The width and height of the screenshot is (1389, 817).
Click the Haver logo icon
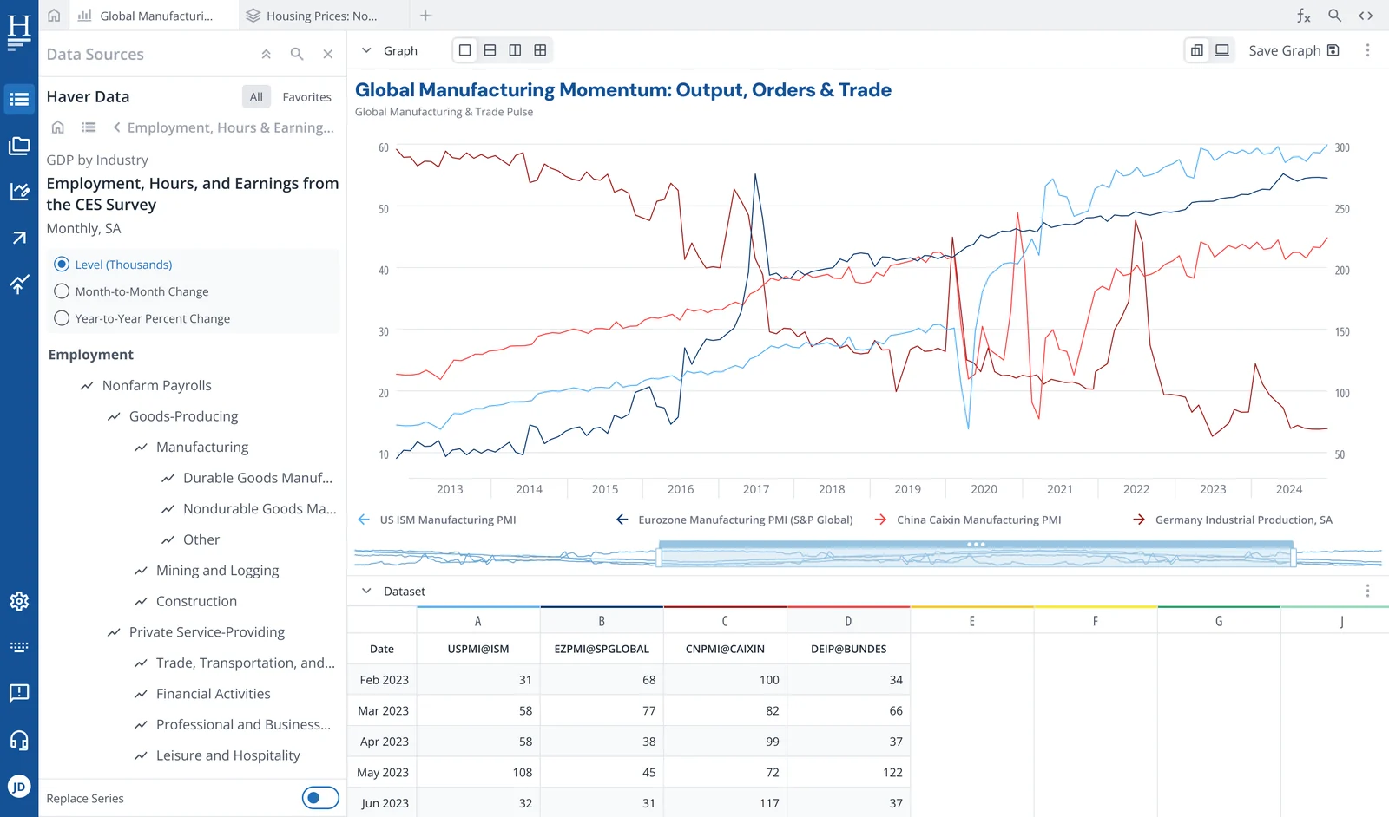(19, 32)
